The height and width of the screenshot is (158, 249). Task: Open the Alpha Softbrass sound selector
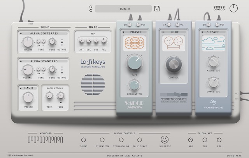tap(44, 34)
